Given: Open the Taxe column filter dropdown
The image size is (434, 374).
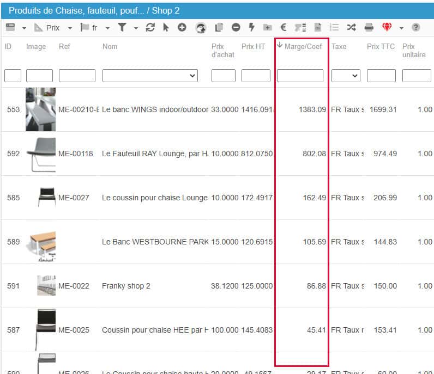Looking at the screenshot, I should pyautogui.click(x=346, y=76).
